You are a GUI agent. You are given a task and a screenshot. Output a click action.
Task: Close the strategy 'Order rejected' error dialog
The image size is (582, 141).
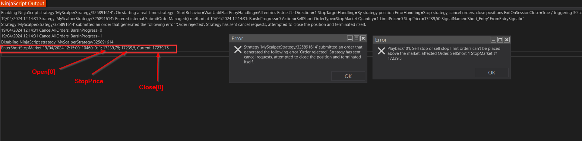(x=363, y=38)
